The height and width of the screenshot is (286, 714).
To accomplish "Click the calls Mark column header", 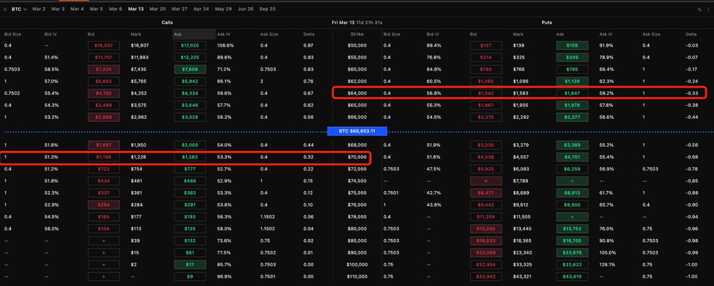I will pyautogui.click(x=136, y=34).
